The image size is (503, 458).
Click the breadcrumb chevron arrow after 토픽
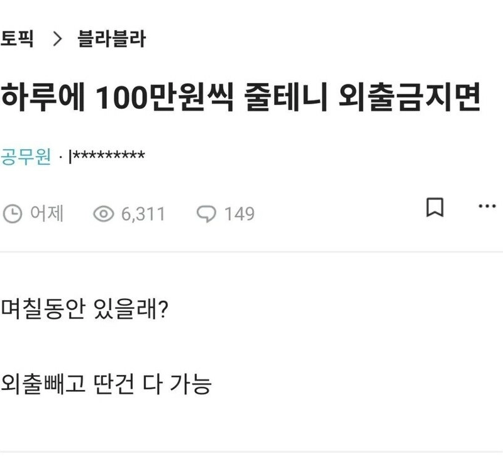coord(58,40)
